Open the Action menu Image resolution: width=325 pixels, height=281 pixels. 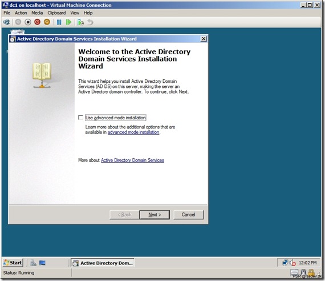(x=21, y=13)
